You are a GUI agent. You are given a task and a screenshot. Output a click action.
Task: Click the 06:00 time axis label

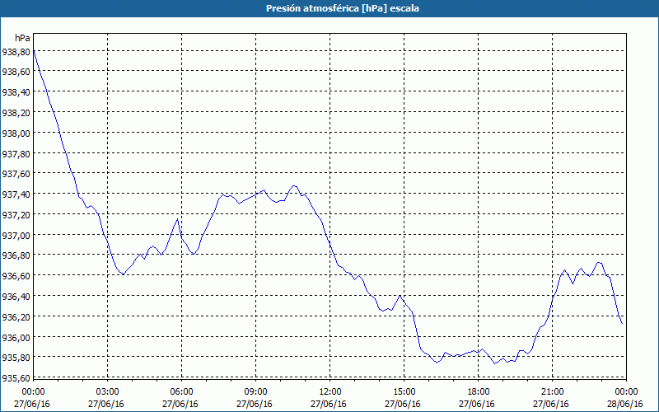click(x=181, y=392)
